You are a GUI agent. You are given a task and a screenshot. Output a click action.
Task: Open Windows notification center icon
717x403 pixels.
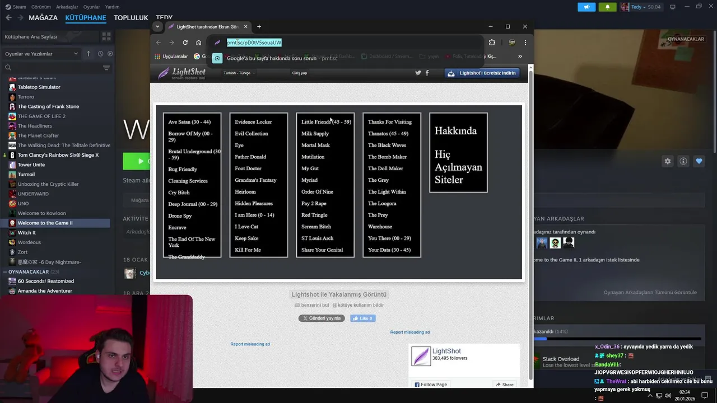click(x=705, y=396)
